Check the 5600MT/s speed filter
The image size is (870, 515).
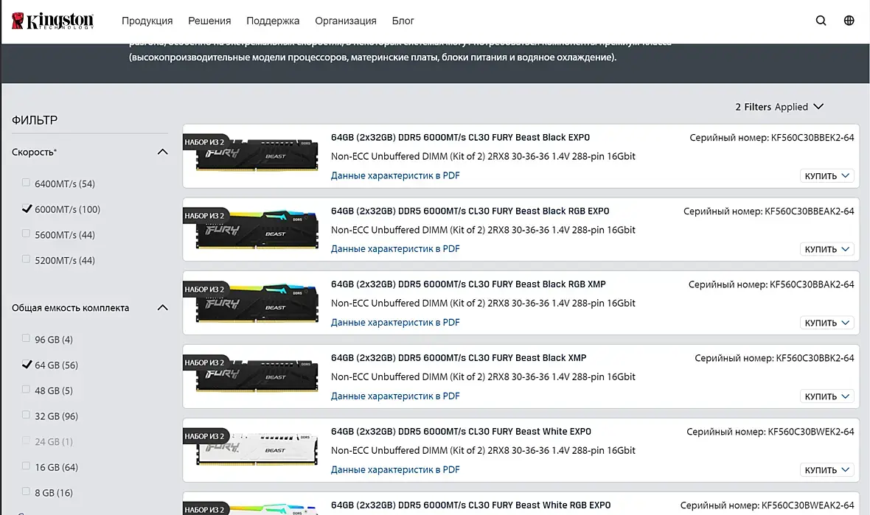26,234
